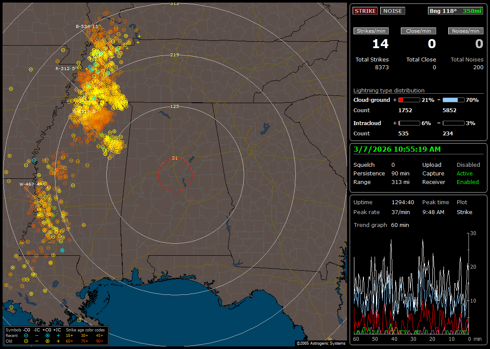Screen dimensions: 490x349
Task: Click the negative cloud-ground 70% bar
Action: [453, 100]
